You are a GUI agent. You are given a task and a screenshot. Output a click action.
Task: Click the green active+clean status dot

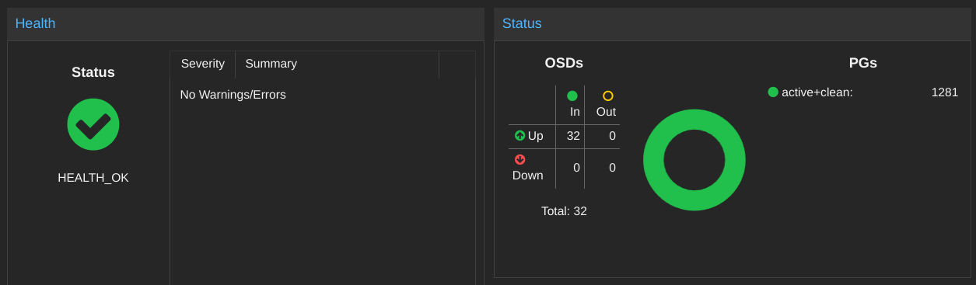pos(773,92)
